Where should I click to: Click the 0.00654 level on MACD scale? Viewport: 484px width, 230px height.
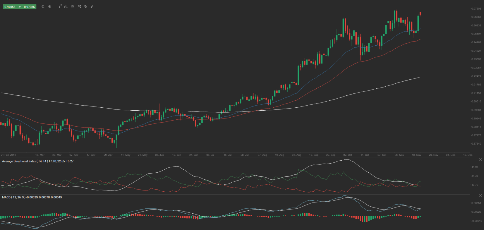point(476,203)
